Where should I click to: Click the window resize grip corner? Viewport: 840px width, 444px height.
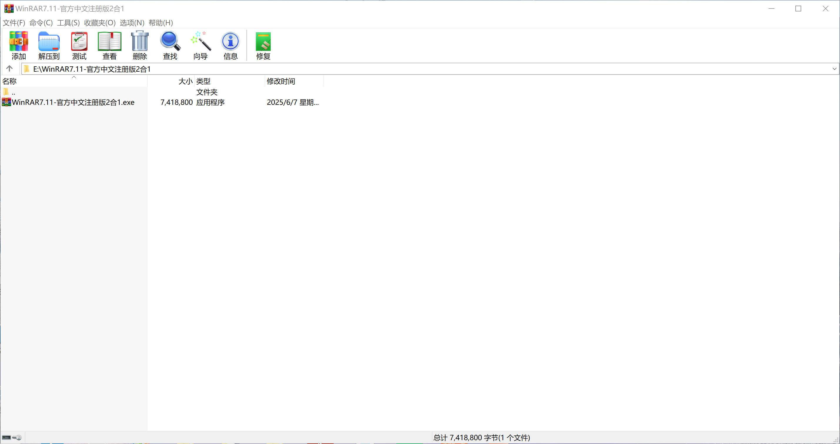pyautogui.click(x=836, y=440)
